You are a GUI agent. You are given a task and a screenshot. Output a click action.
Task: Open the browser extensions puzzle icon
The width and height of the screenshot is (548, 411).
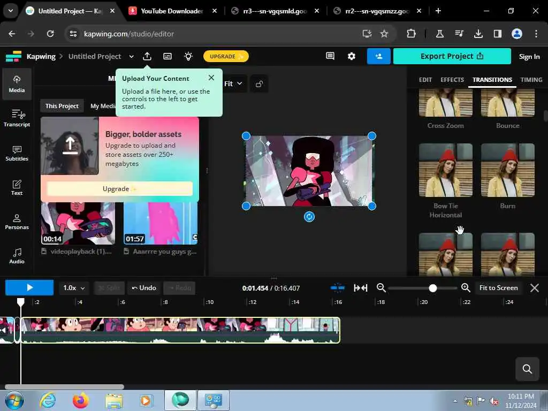coord(411,34)
